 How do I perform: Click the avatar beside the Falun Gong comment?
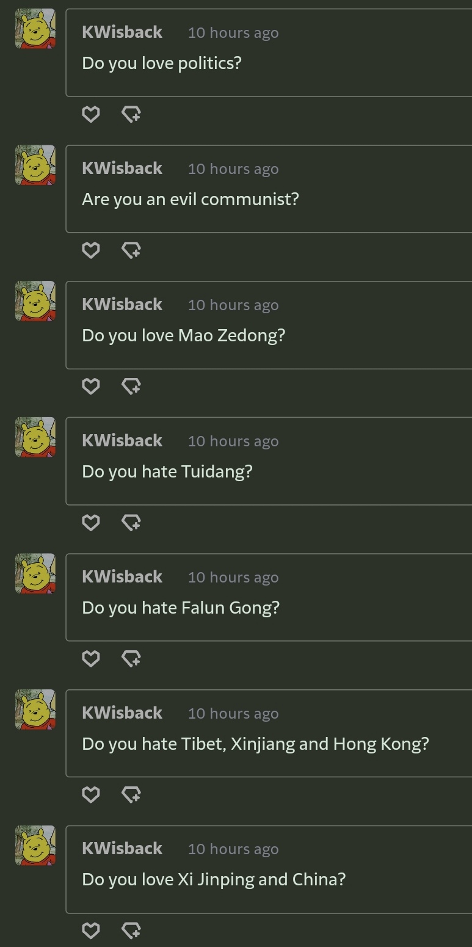[35, 574]
